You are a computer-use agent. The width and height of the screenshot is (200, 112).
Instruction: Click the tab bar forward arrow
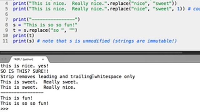click(6, 59)
